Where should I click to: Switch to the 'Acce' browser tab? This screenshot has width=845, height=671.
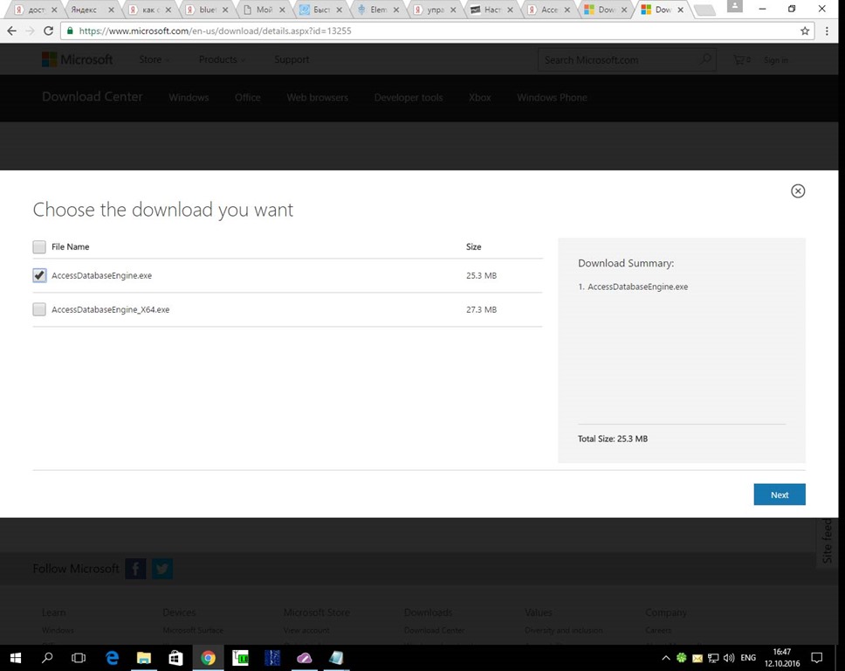[x=548, y=10]
